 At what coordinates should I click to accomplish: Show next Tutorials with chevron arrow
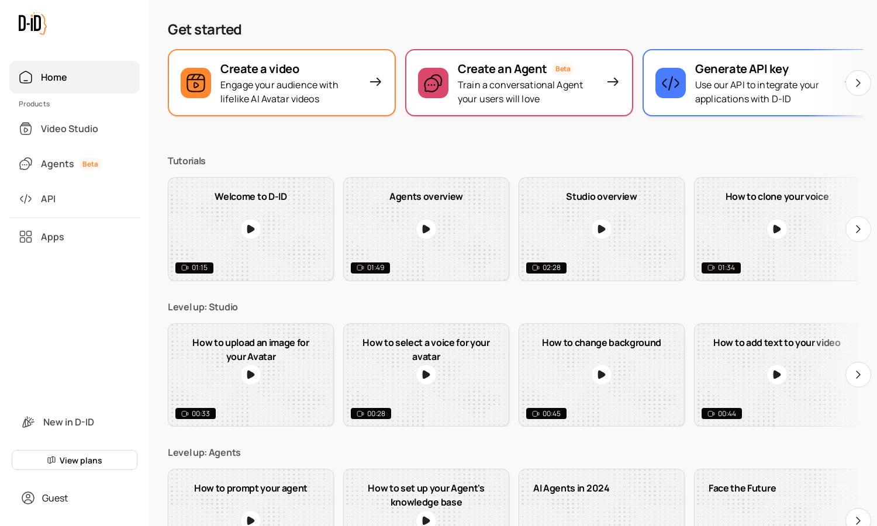(858, 229)
